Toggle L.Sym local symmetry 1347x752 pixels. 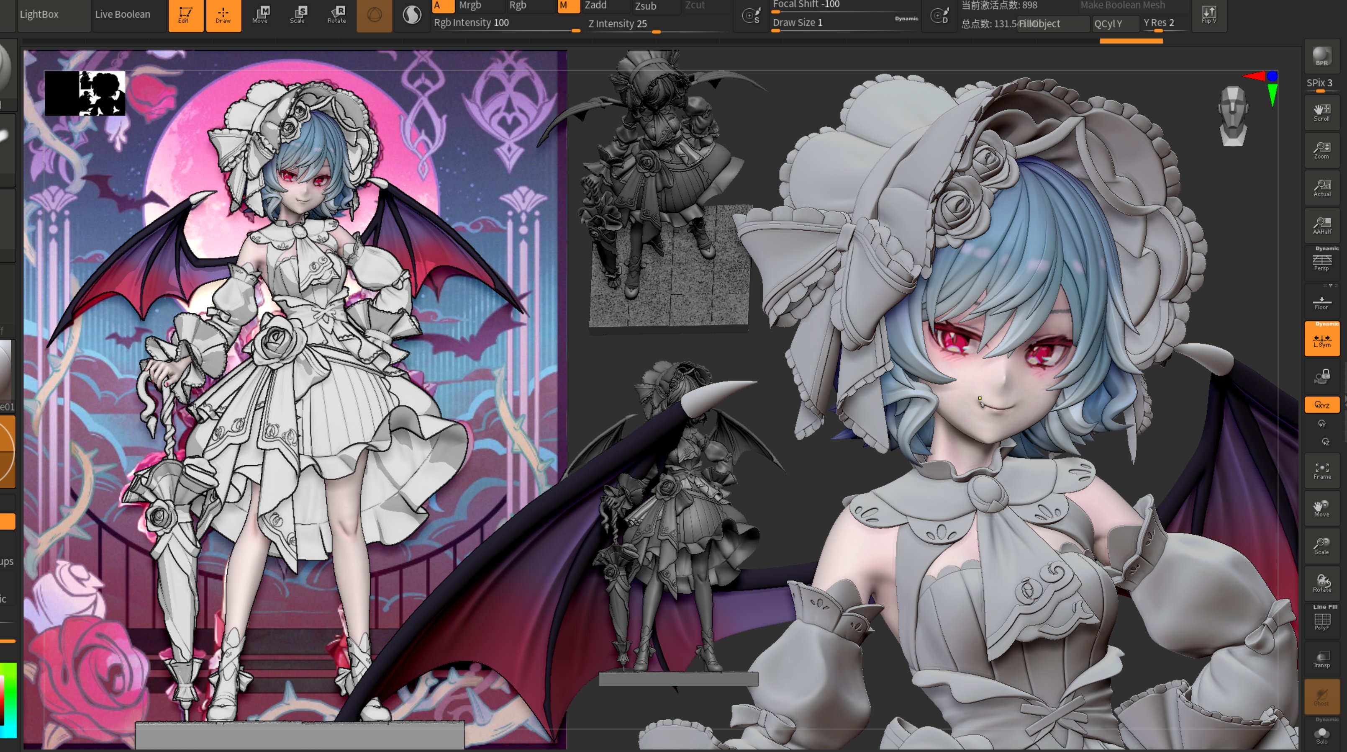[x=1321, y=339]
